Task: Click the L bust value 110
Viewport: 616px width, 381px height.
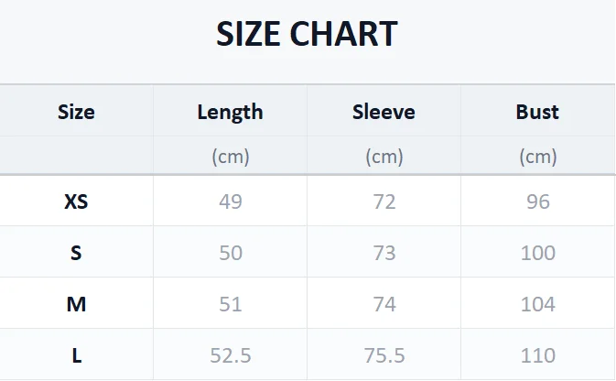Action: (538, 355)
